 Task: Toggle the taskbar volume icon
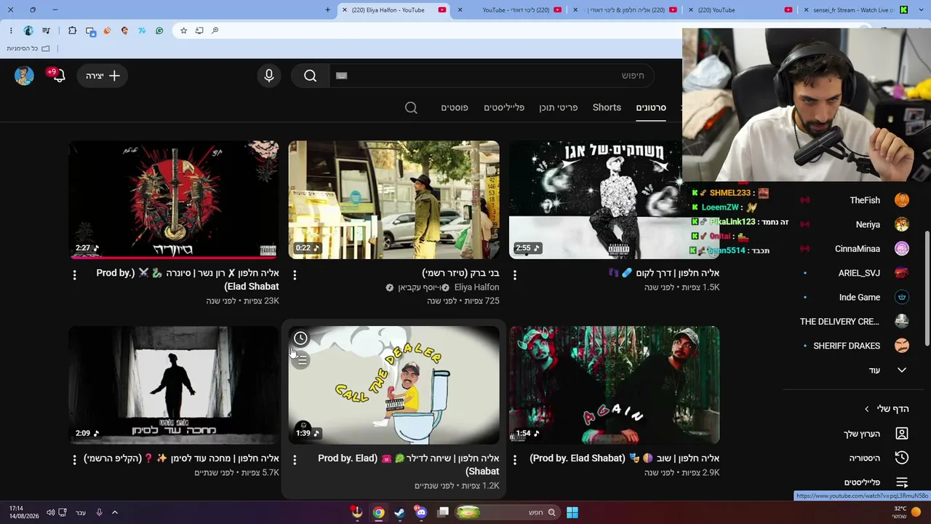pyautogui.click(x=50, y=512)
